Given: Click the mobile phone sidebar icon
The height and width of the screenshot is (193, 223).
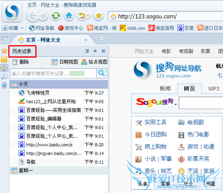Looking at the screenshot, I should [x=4, y=85].
